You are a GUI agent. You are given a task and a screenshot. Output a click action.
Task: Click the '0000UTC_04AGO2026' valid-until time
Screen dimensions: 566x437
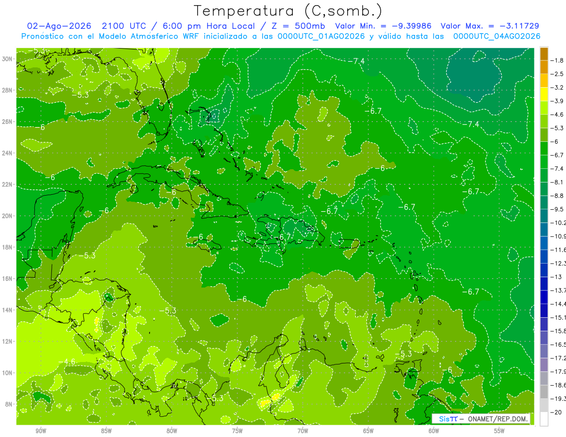pos(497,36)
